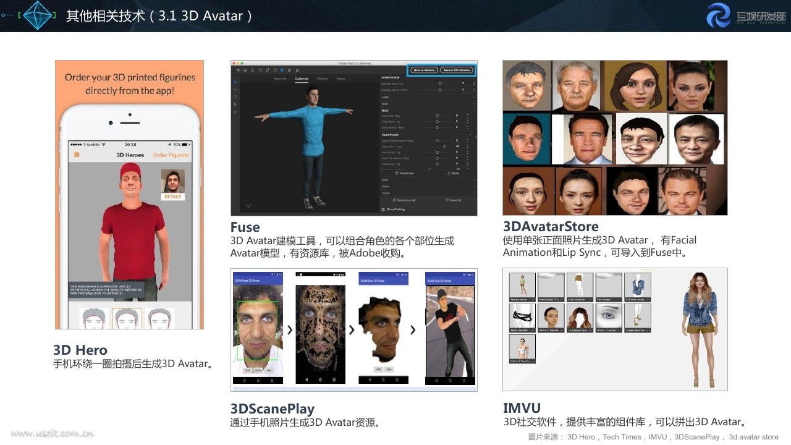Tap the RETAKE button under the selfie
Image resolution: width=791 pixels, height=445 pixels.
click(x=172, y=197)
